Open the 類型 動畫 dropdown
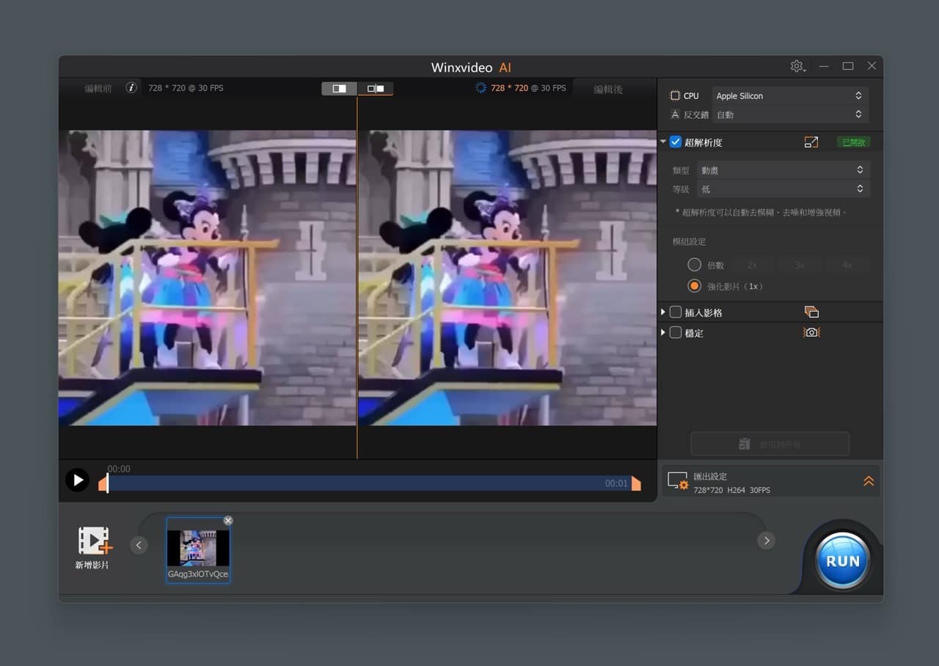Screen dimensions: 939x666 (x=783, y=170)
